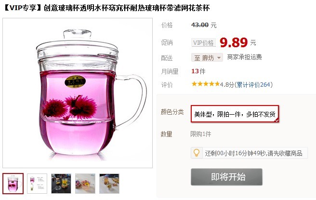Open the 至 廊坊 delivery location dropdown
The height and width of the screenshot is (200, 316).
(x=207, y=58)
